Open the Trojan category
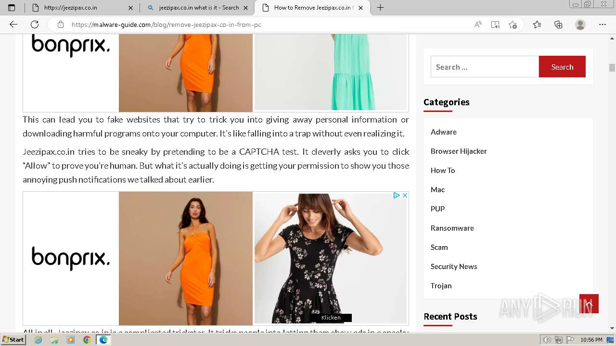The height and width of the screenshot is (346, 616). [441, 285]
